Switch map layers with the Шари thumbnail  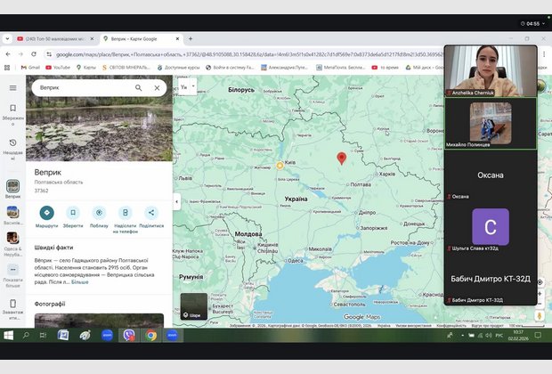pyautogui.click(x=194, y=306)
